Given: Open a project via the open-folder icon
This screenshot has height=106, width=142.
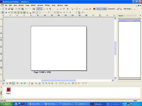Looking at the screenshot, I should click(x=9, y=9).
